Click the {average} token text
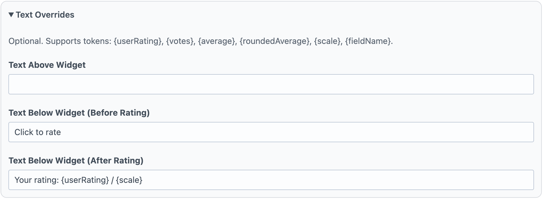The width and height of the screenshot is (543, 199). tap(217, 41)
